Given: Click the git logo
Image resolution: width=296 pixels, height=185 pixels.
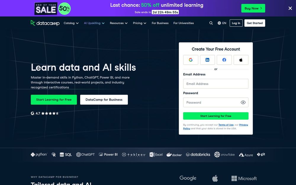Looking at the screenshot, I should [261, 155].
